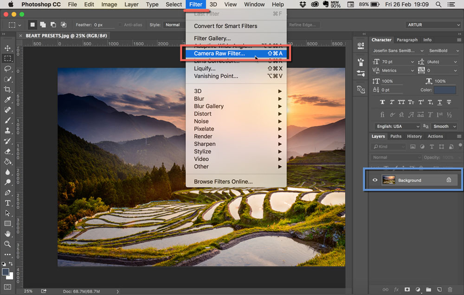Screen dimensions: 464x295
Task: Open the ARTUR workspace switcher
Action: pyautogui.click(x=433, y=25)
